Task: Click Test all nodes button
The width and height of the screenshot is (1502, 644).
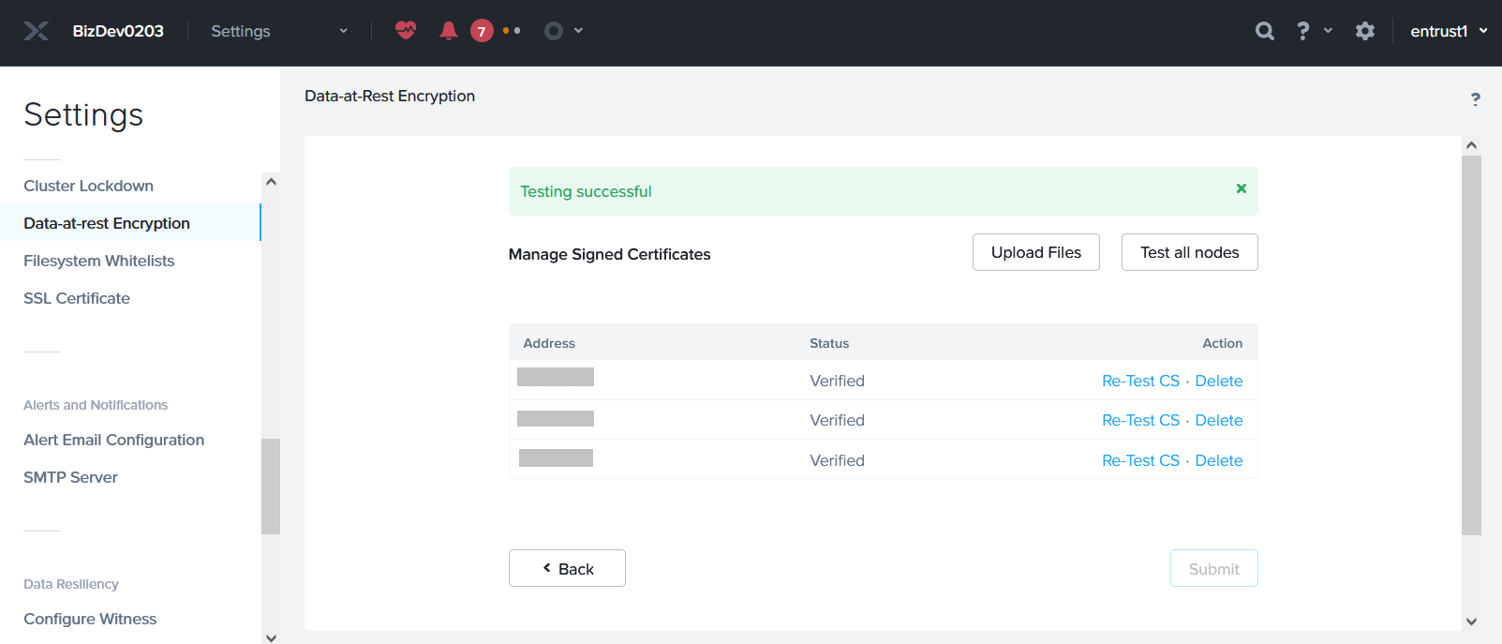Action: 1190,252
